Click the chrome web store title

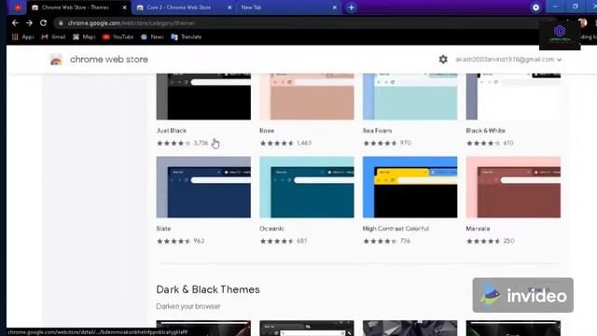point(109,60)
